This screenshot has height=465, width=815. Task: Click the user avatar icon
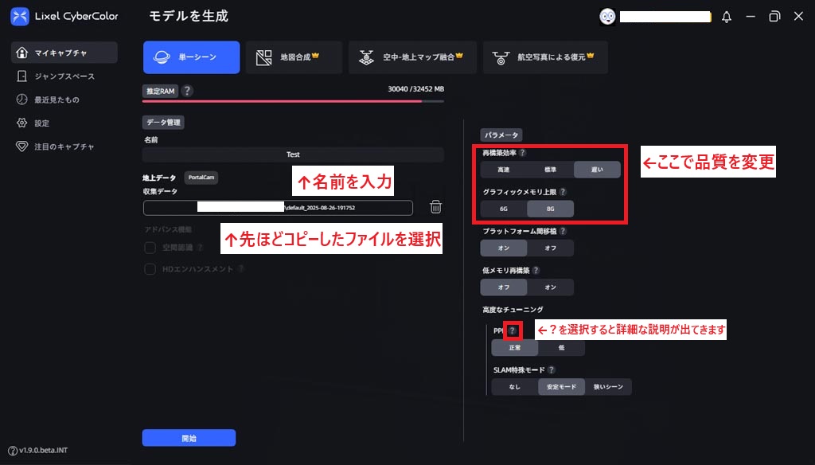pyautogui.click(x=607, y=17)
